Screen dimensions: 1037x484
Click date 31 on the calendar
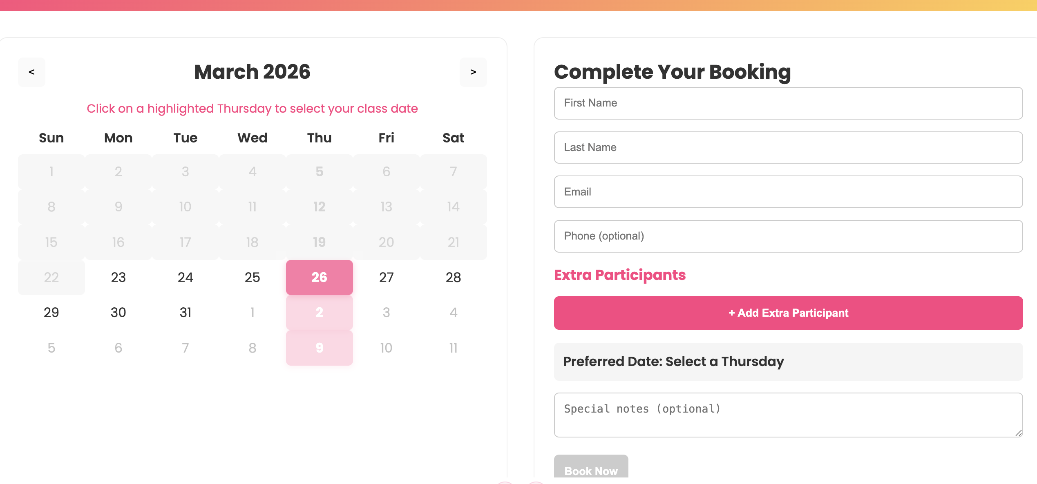tap(185, 312)
